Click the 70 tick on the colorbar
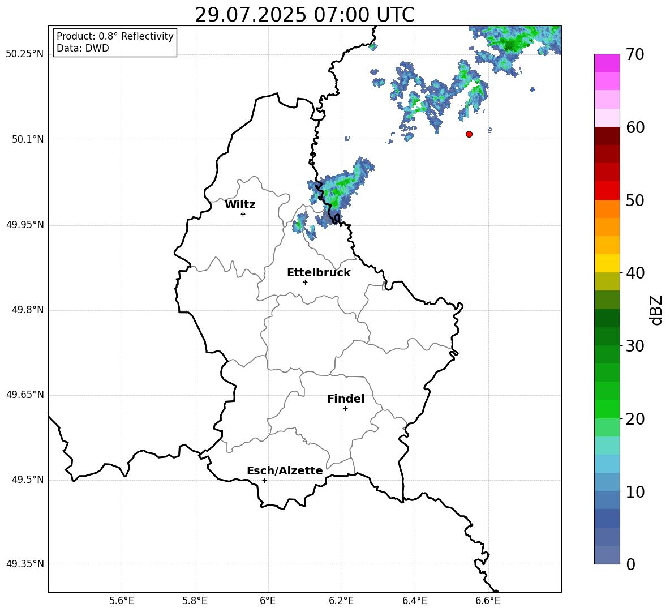 tap(635, 55)
